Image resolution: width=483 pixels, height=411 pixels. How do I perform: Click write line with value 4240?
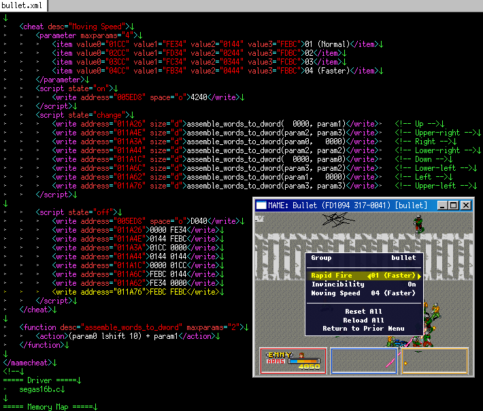click(148, 97)
